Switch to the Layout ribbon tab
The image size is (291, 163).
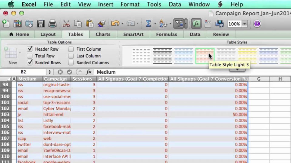pyautogui.click(x=48, y=34)
